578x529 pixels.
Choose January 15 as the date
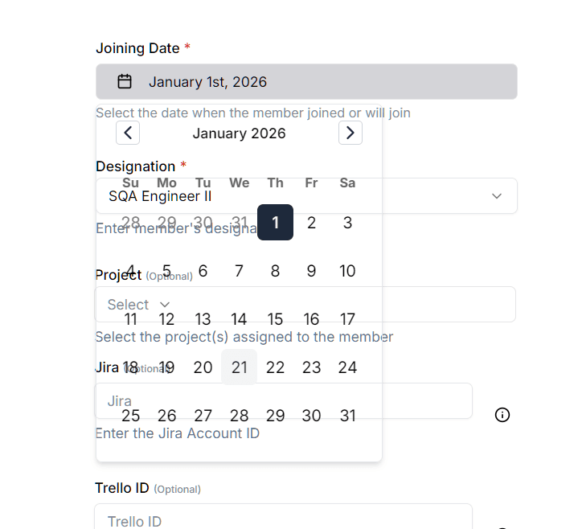point(276,319)
